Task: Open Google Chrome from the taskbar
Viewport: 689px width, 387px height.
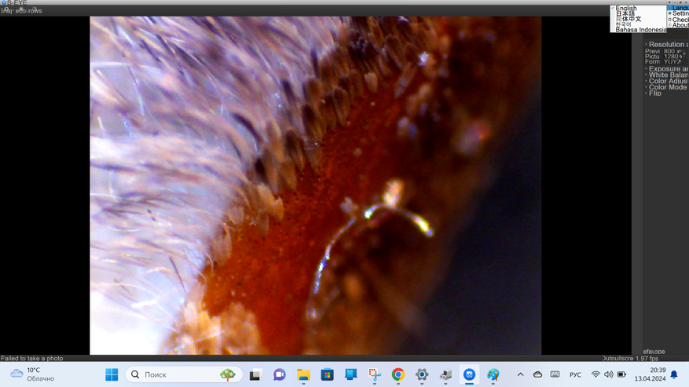Action: 398,374
